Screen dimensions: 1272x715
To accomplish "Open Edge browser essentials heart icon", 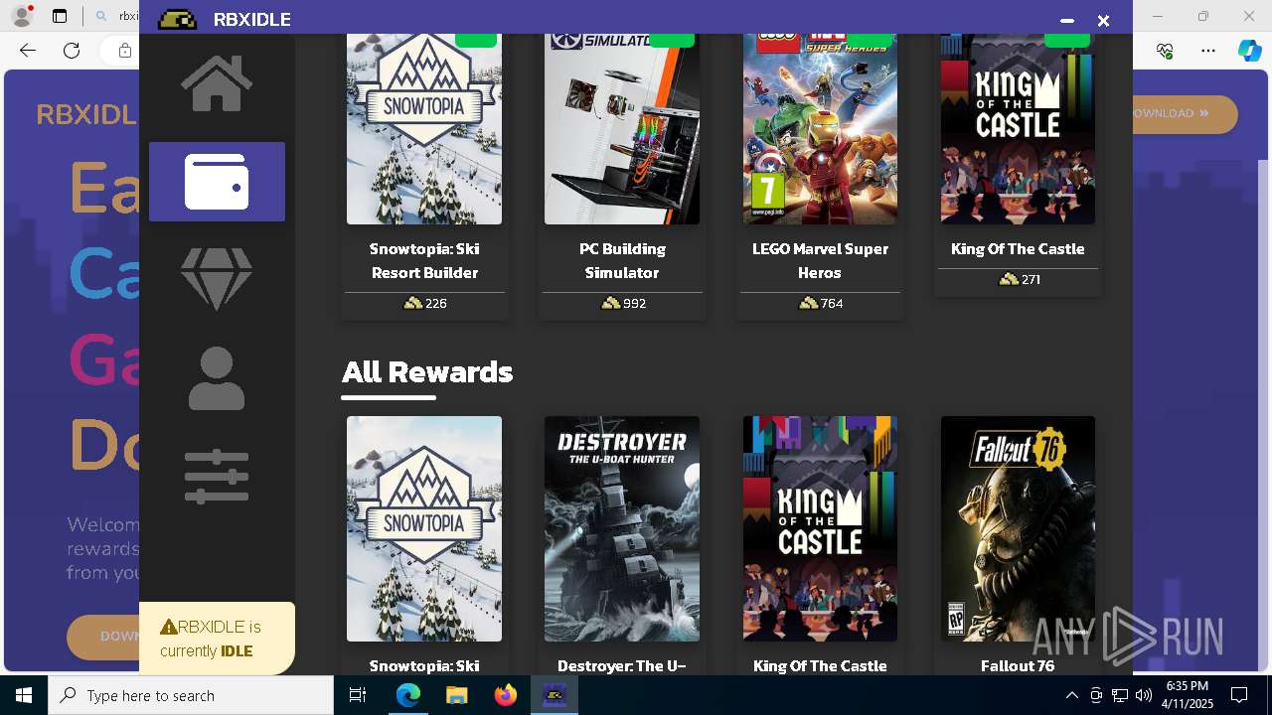I will click(x=1166, y=51).
